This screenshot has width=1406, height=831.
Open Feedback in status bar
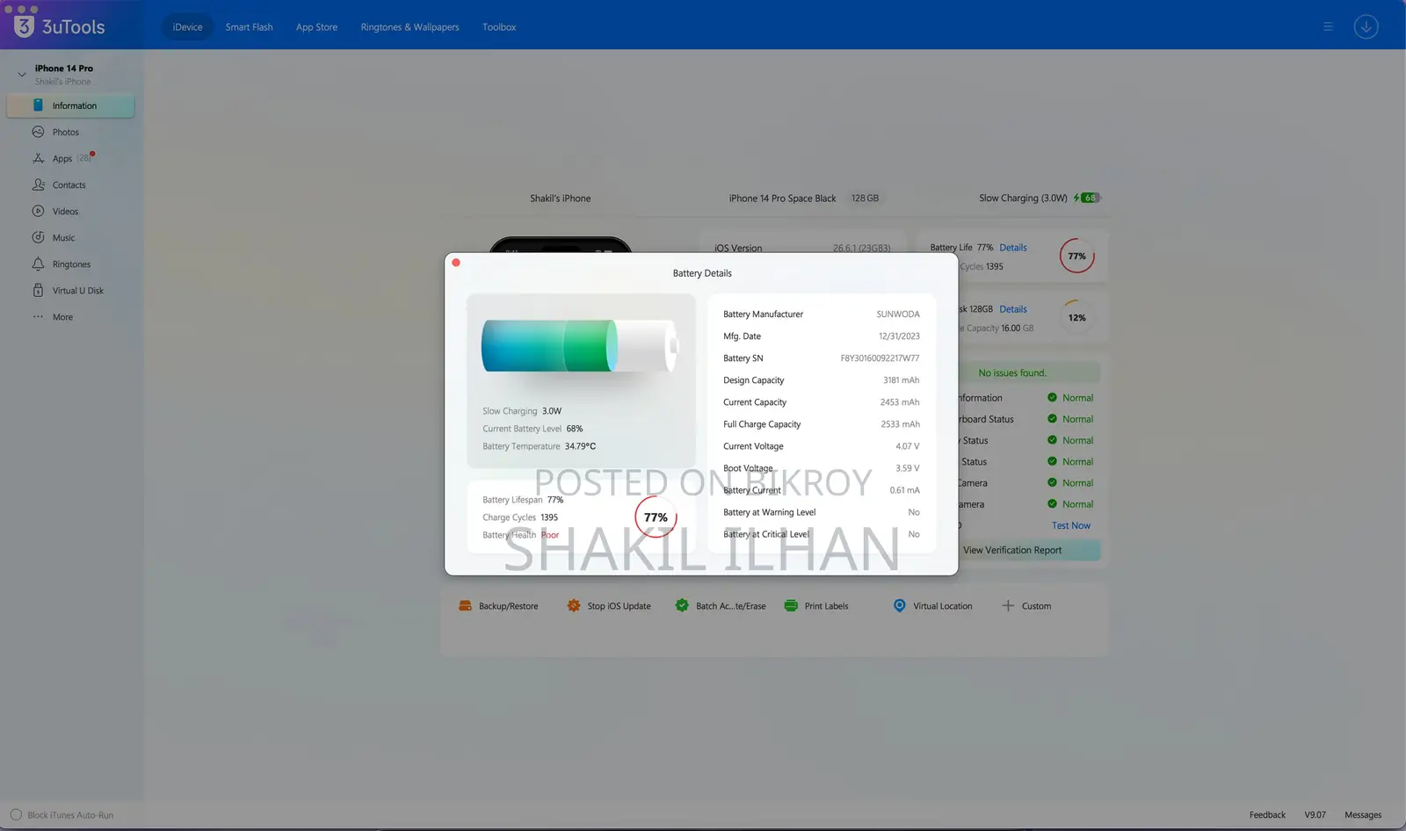click(1267, 815)
